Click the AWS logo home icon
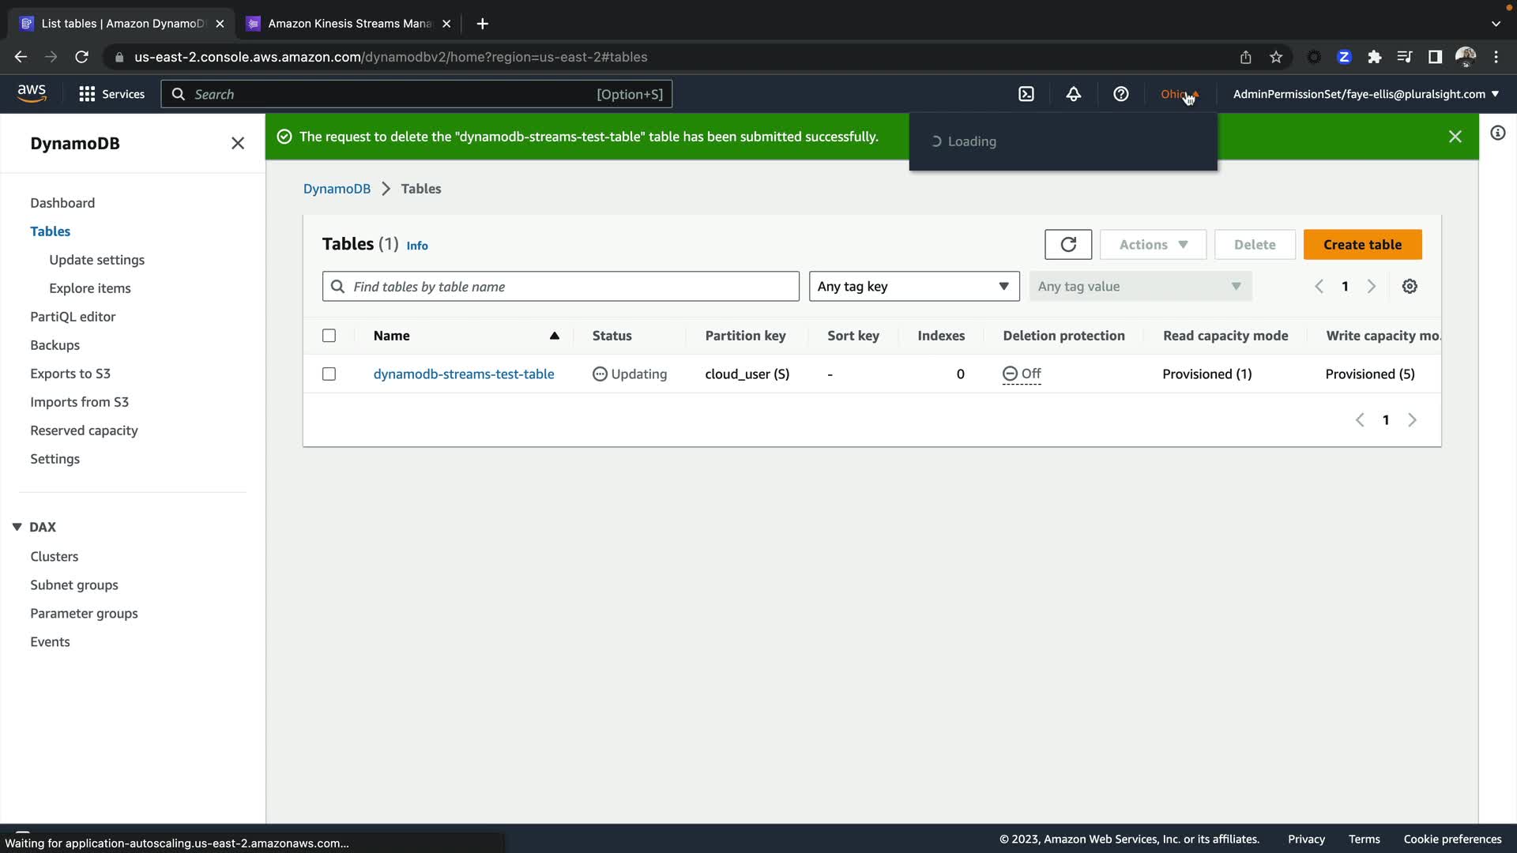The image size is (1517, 853). [32, 93]
